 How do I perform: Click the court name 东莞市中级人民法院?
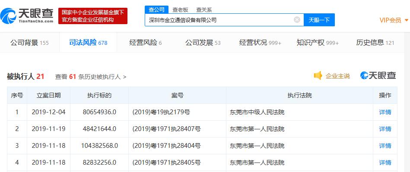[x=257, y=112]
